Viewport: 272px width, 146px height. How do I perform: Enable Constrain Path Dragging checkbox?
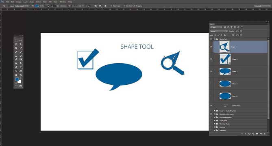(124, 6)
